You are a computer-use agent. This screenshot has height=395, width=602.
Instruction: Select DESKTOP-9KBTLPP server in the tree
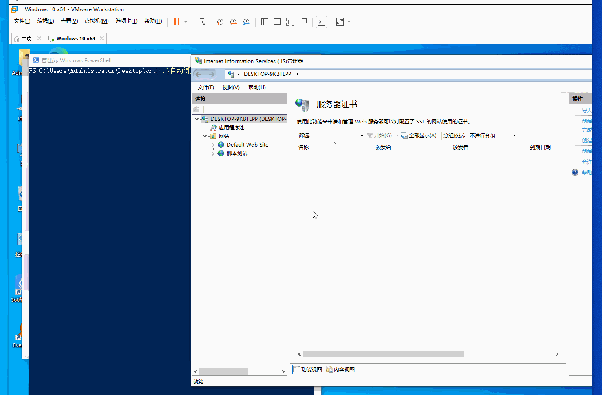click(x=248, y=119)
